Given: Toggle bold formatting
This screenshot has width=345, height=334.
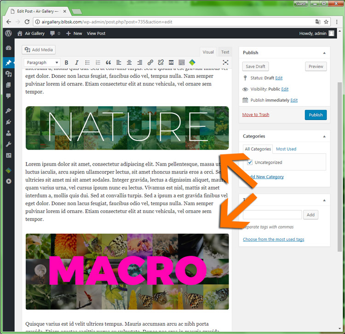Looking at the screenshot, I should click(x=66, y=63).
